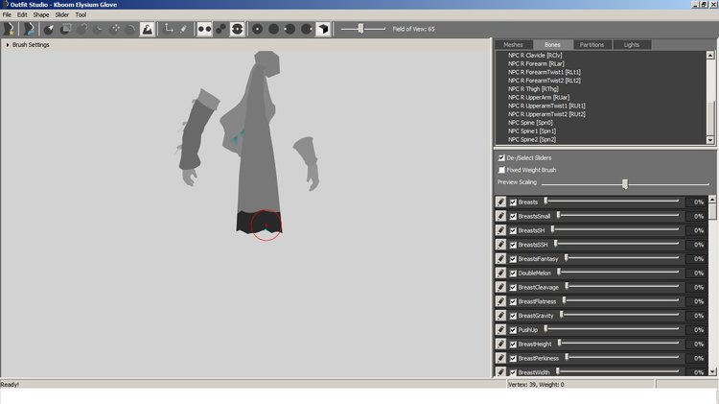719x404 pixels.
Task: Click the PushUp slider track
Action: pos(613,329)
